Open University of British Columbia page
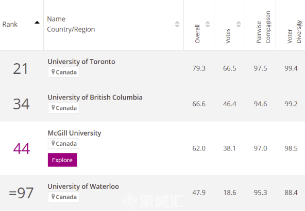305x211 pixels. [x=95, y=97]
